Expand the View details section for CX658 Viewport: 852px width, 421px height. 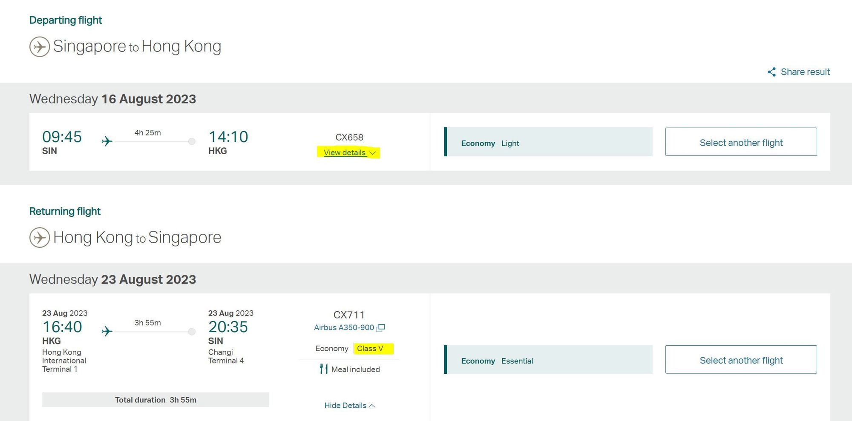tap(344, 152)
